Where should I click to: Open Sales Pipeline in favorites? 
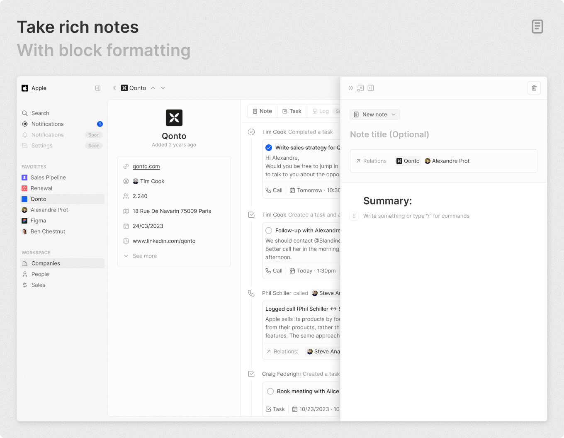coord(48,178)
